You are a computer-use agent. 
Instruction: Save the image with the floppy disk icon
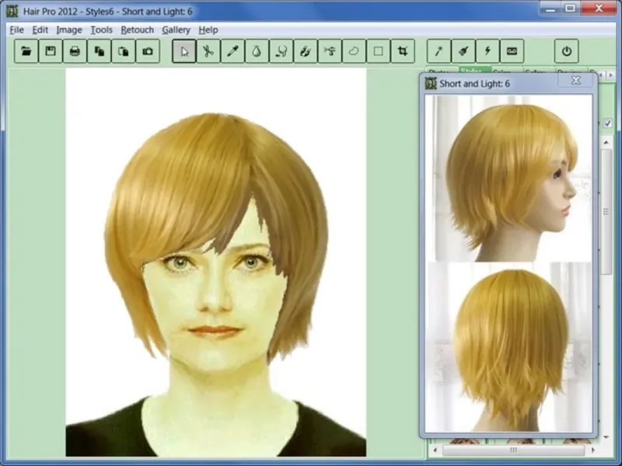pyautogui.click(x=51, y=51)
